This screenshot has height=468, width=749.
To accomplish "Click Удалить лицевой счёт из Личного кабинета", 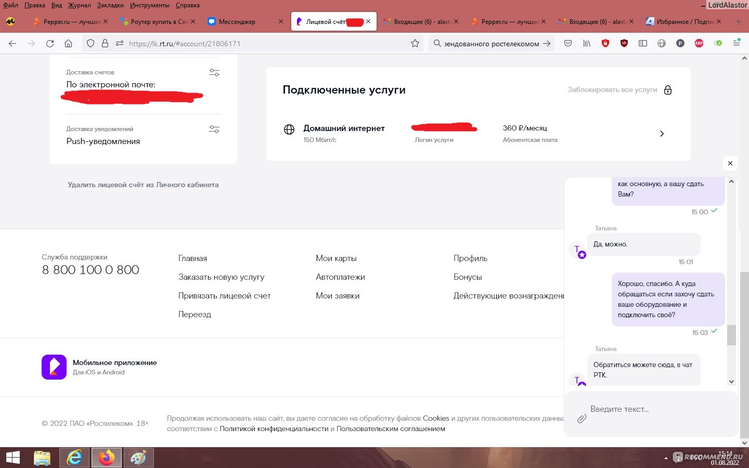I will 143,185.
